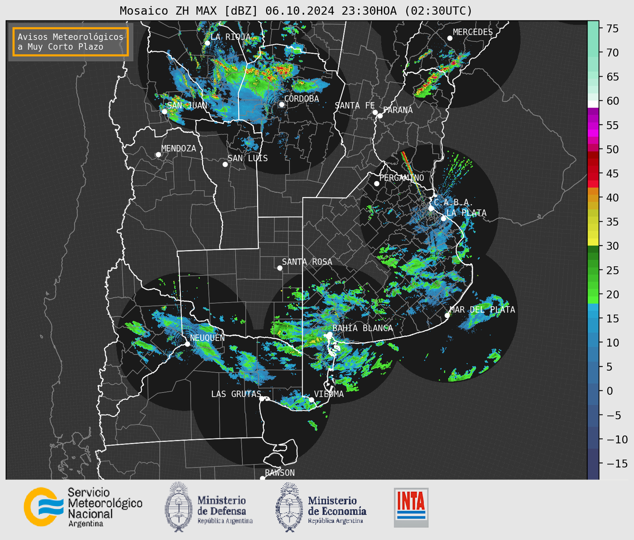
Task: Click the C.A.B.A. city marker dot
Action: (431, 208)
